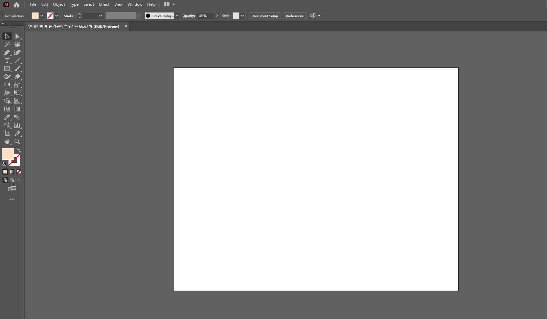
Task: Select the Eyedropper tool
Action: [x=7, y=117]
